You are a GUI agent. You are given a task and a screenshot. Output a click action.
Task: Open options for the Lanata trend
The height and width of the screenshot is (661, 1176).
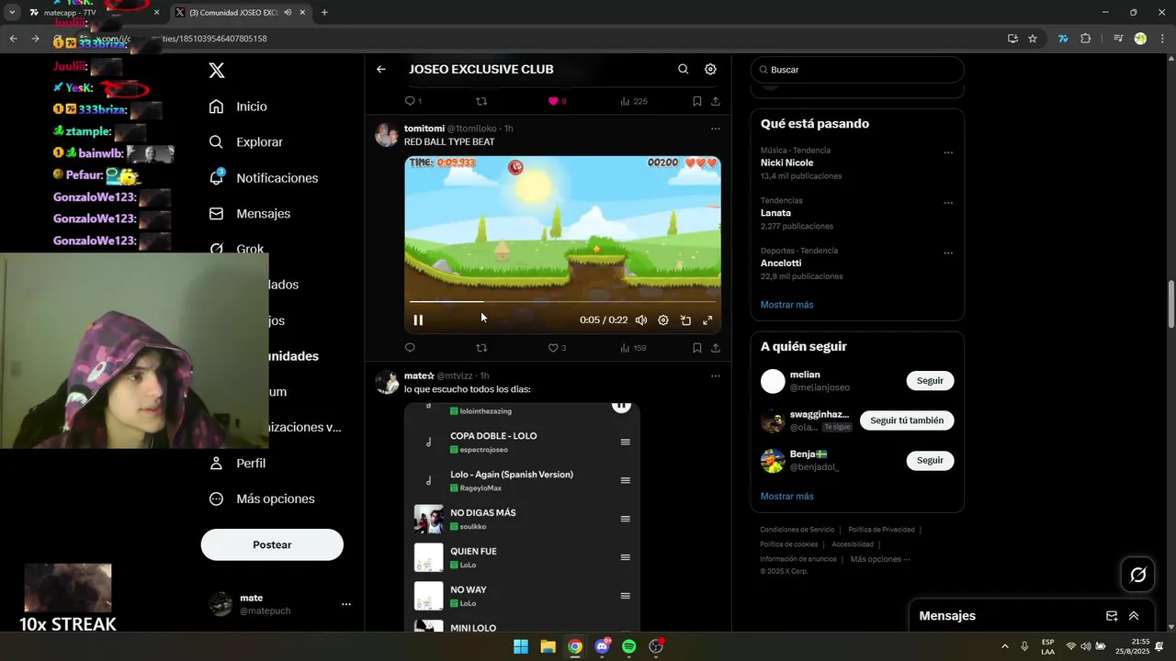click(x=948, y=203)
